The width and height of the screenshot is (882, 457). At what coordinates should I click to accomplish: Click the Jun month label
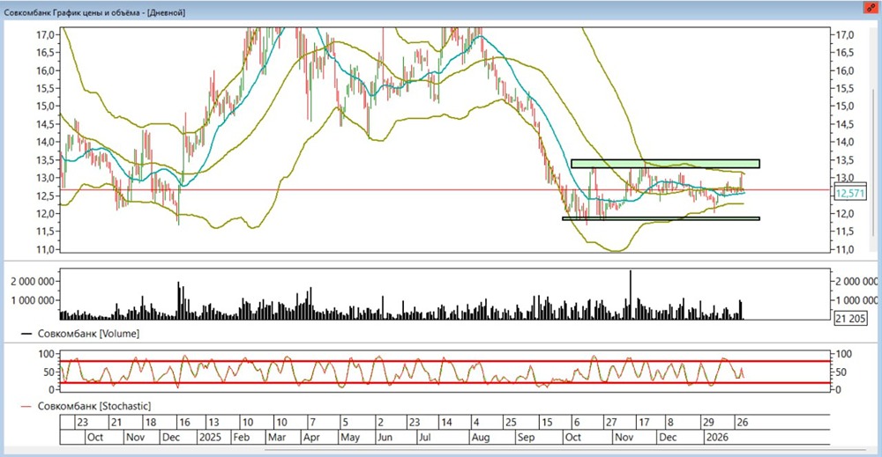(x=385, y=437)
